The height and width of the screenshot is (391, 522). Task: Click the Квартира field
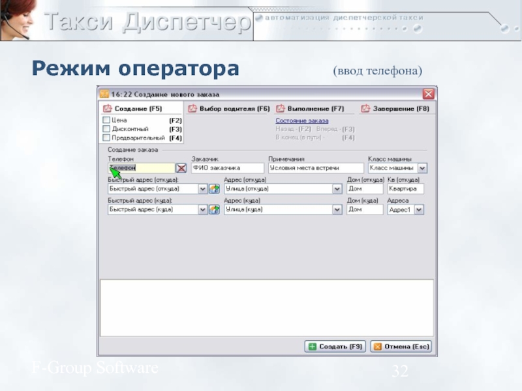point(405,188)
